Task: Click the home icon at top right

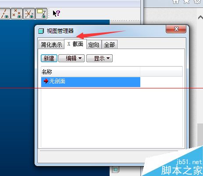Action: pos(176,1)
